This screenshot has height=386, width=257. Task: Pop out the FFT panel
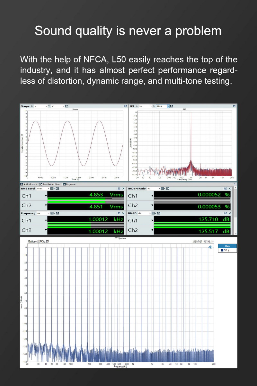click(x=234, y=106)
